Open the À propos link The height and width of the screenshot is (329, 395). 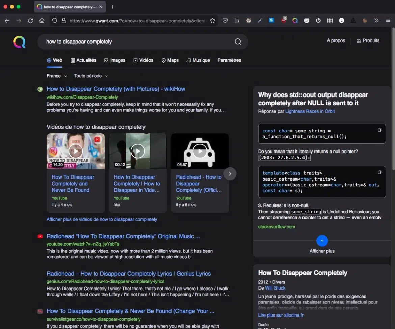(336, 40)
